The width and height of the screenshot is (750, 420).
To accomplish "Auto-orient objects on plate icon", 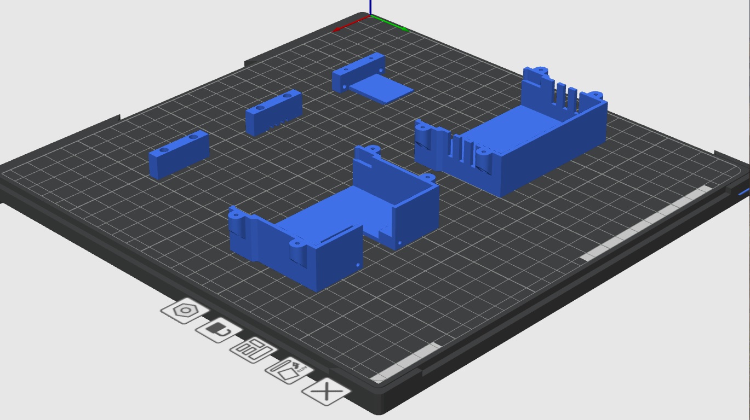I will click(x=289, y=370).
